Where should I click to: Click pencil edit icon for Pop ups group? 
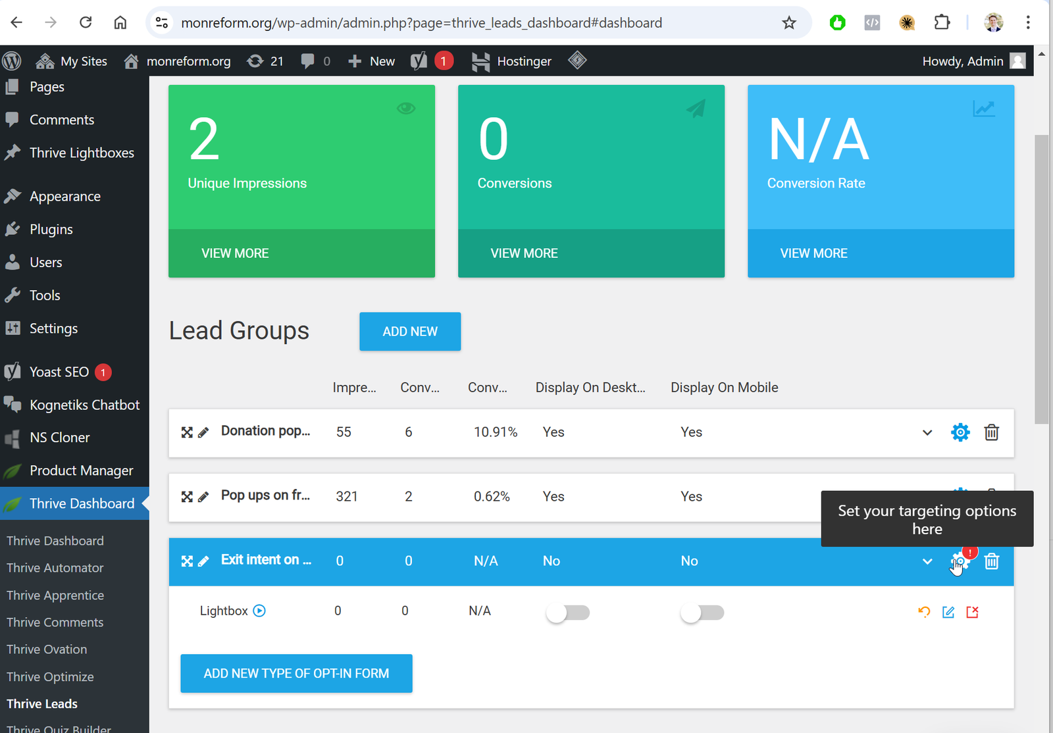(203, 497)
